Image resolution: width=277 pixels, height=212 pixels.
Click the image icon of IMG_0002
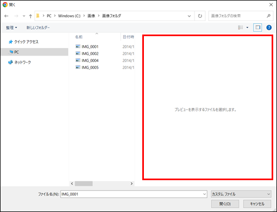pos(78,53)
